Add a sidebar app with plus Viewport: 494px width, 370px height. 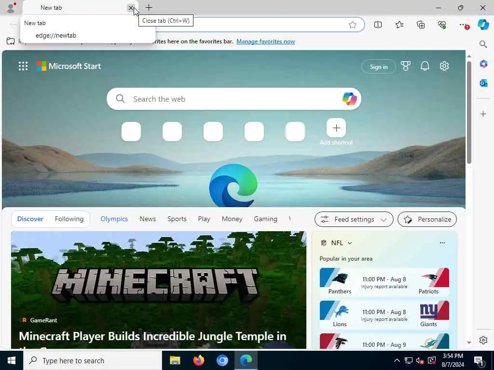(483, 114)
